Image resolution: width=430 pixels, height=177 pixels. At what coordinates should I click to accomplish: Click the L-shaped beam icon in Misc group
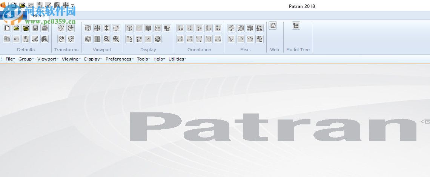(231, 39)
